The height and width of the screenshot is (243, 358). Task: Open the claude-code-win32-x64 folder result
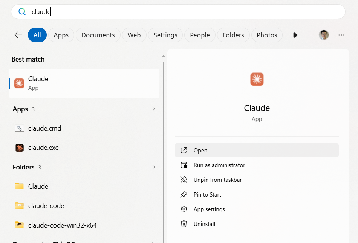(x=84, y=225)
